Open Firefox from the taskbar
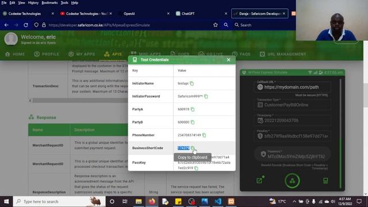 click(x=152, y=201)
